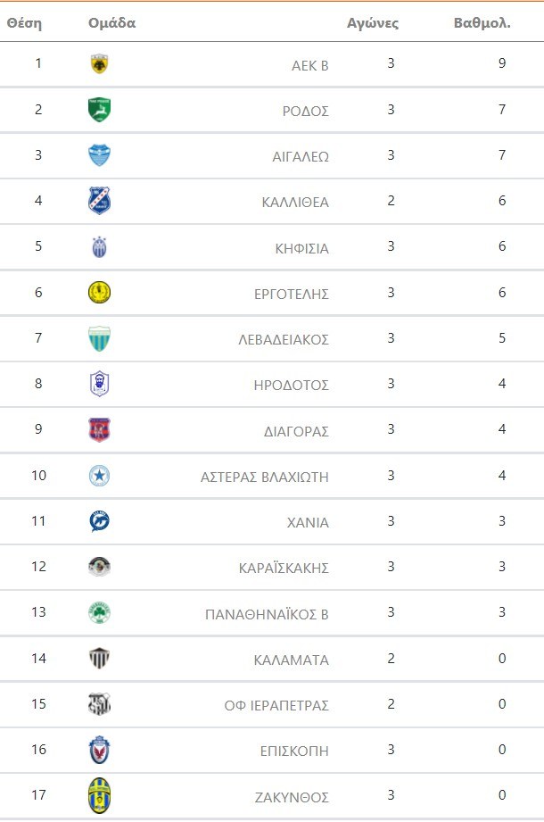
Task: Click the ΑΕΚ Β team crest
Action: coord(99,64)
